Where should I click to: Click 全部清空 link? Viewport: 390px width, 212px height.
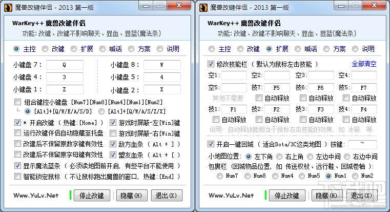pyautogui.click(x=364, y=64)
